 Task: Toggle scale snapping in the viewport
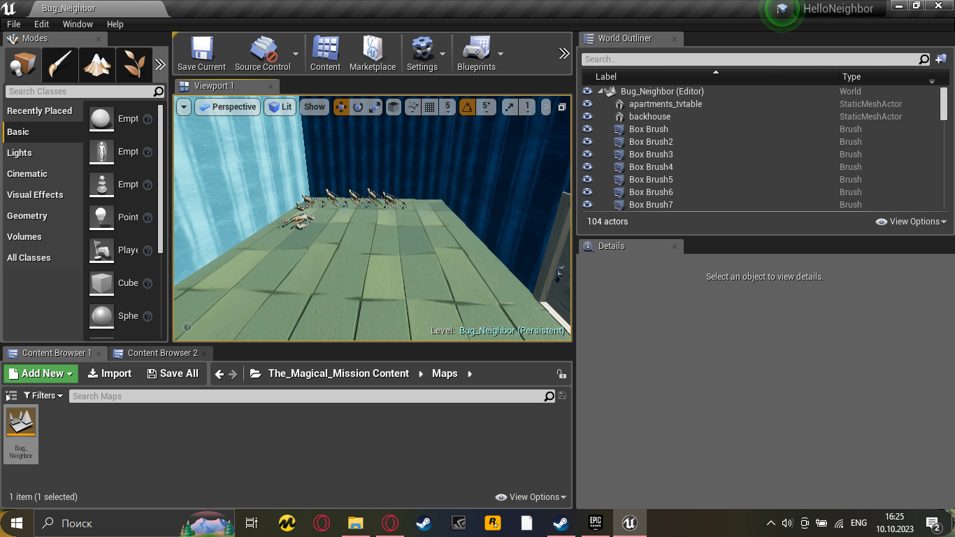click(x=510, y=107)
